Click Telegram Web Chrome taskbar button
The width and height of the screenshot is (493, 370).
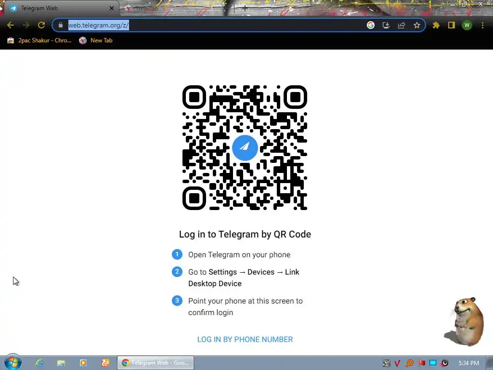coord(156,363)
